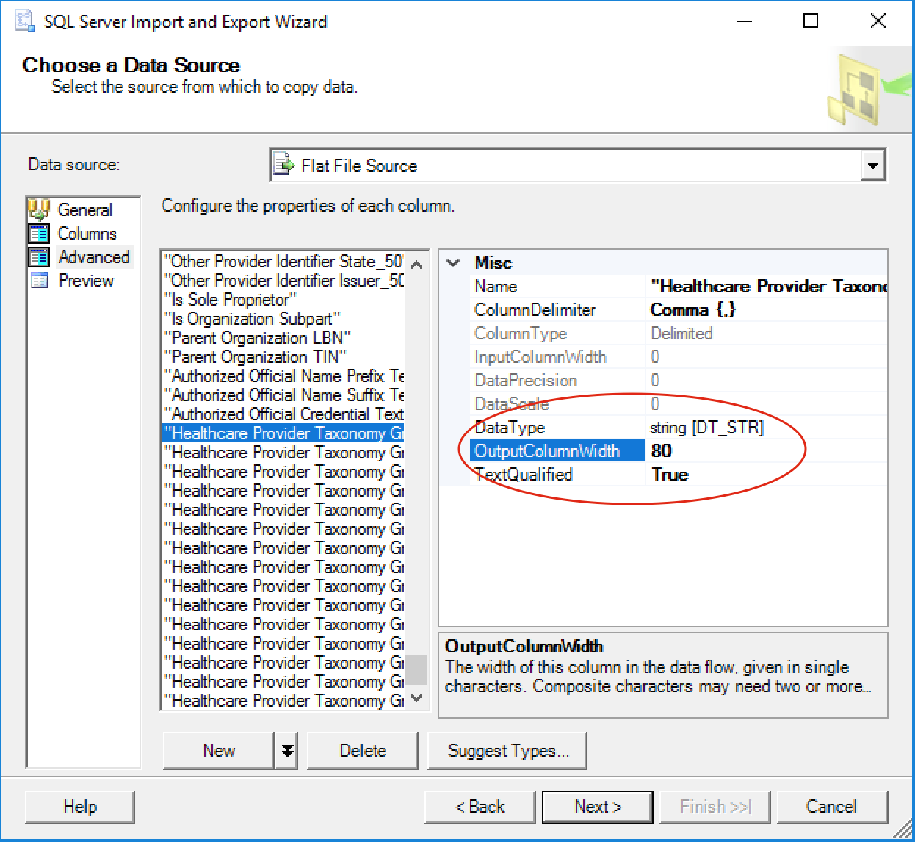Collapse the Misc property group
The height and width of the screenshot is (842, 915).
coord(453,262)
